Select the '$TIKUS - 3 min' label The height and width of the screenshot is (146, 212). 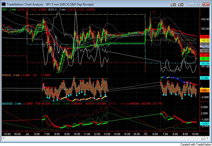(x=11, y=75)
